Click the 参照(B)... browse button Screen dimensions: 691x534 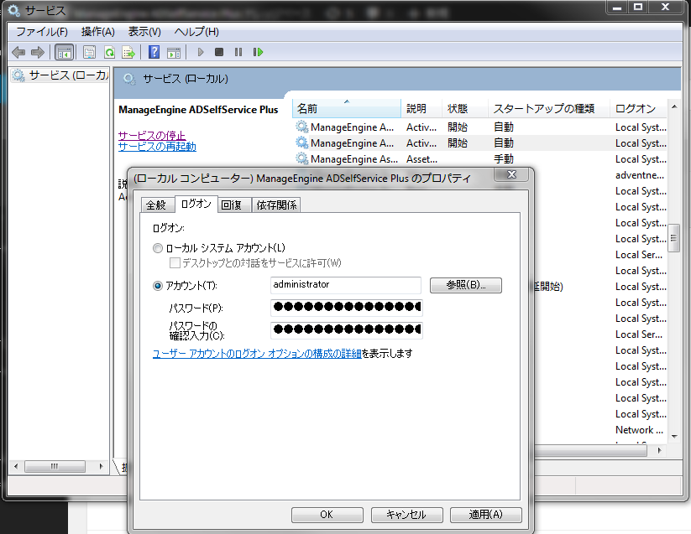point(466,285)
